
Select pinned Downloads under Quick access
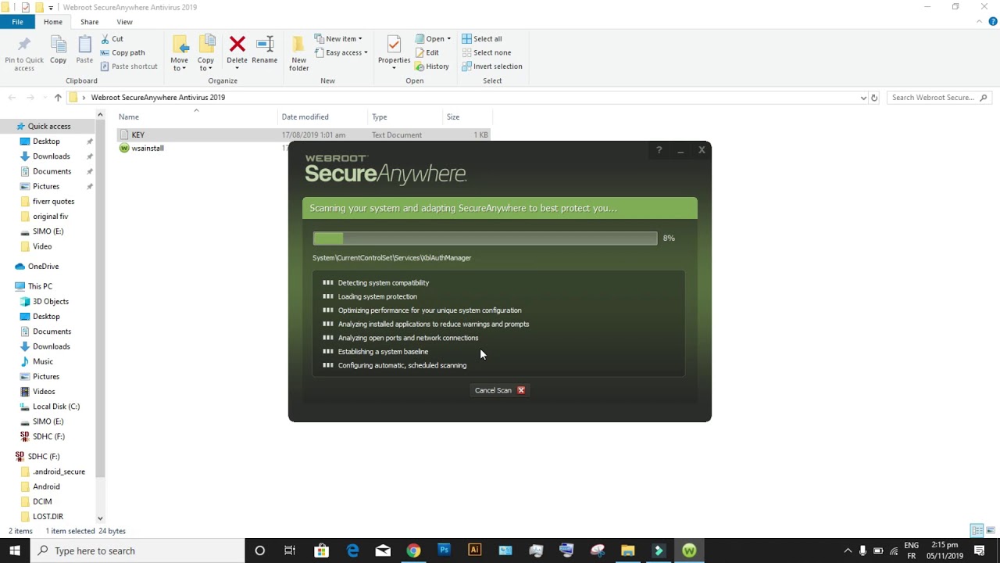point(52,156)
